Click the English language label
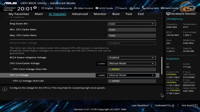 [49, 8]
